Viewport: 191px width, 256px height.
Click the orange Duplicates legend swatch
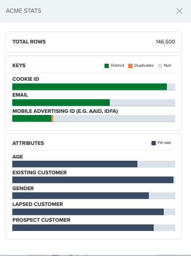click(130, 66)
